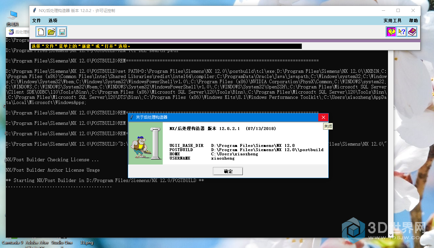
Task: Select the 此电脑 desktop icon
Action: (x=13, y=19)
